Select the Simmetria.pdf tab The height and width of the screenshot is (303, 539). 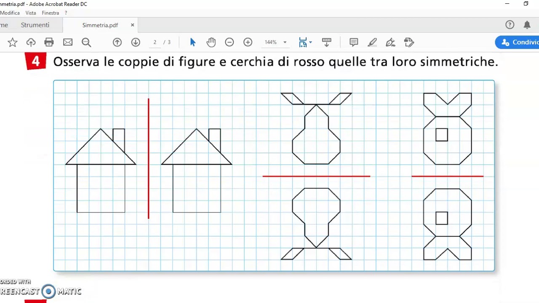tap(100, 25)
